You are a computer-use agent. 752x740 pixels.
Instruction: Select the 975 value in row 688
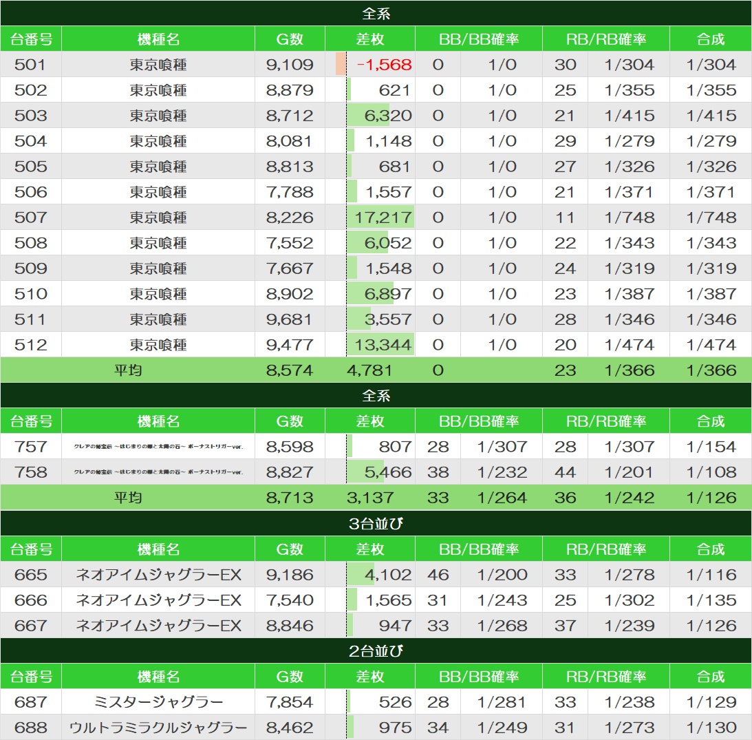(x=395, y=728)
